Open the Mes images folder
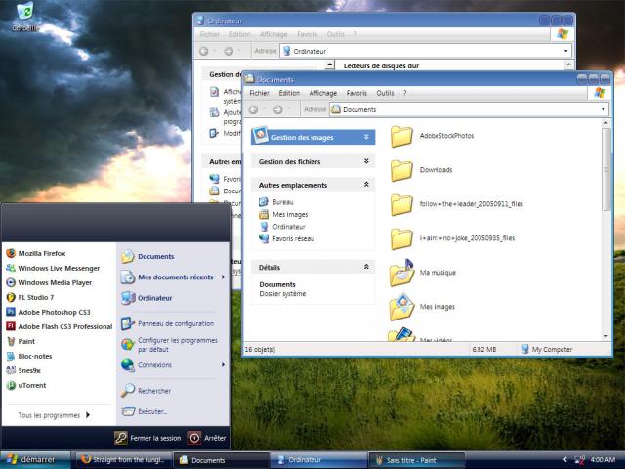625x469 pixels. tap(423, 307)
